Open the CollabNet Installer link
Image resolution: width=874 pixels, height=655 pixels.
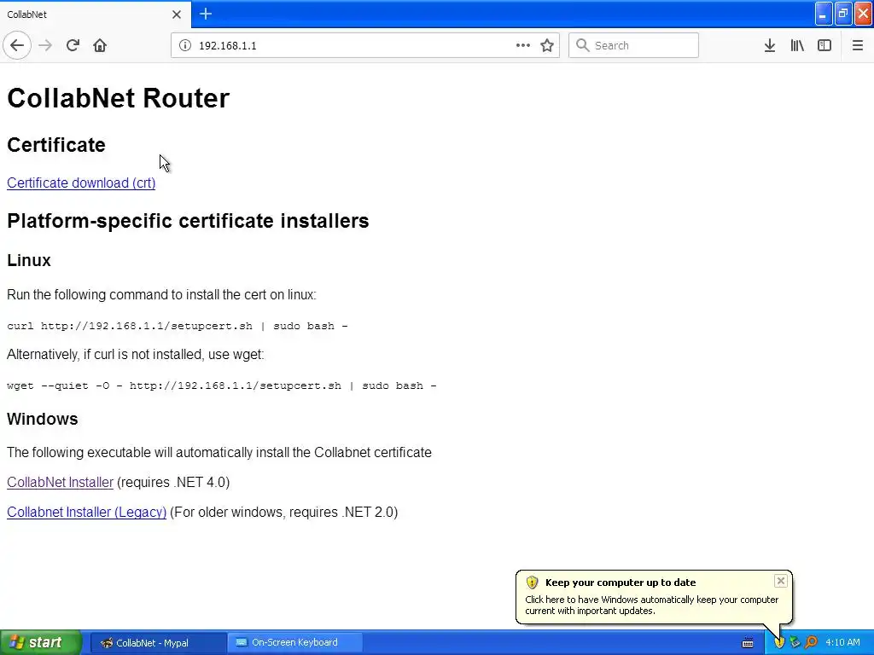[x=60, y=482]
